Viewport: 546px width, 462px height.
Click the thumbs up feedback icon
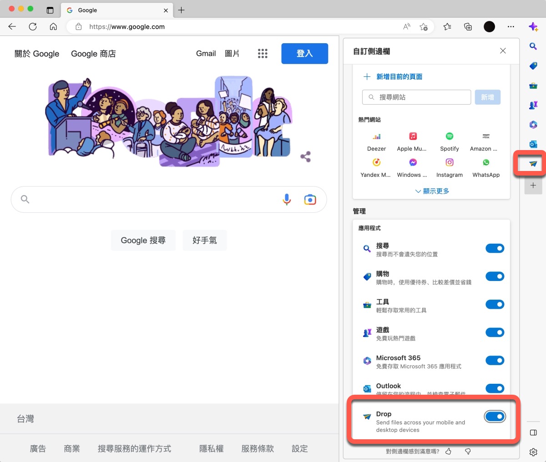click(x=449, y=452)
